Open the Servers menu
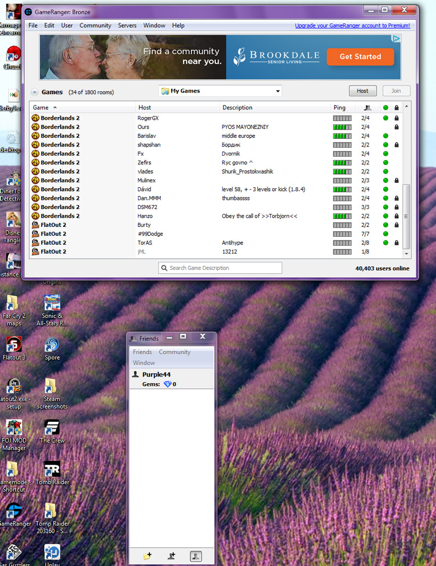The height and width of the screenshot is (566, 436). click(127, 25)
